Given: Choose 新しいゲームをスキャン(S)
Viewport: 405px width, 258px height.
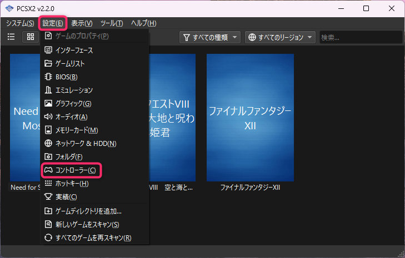Looking at the screenshot, I should pos(94,224).
